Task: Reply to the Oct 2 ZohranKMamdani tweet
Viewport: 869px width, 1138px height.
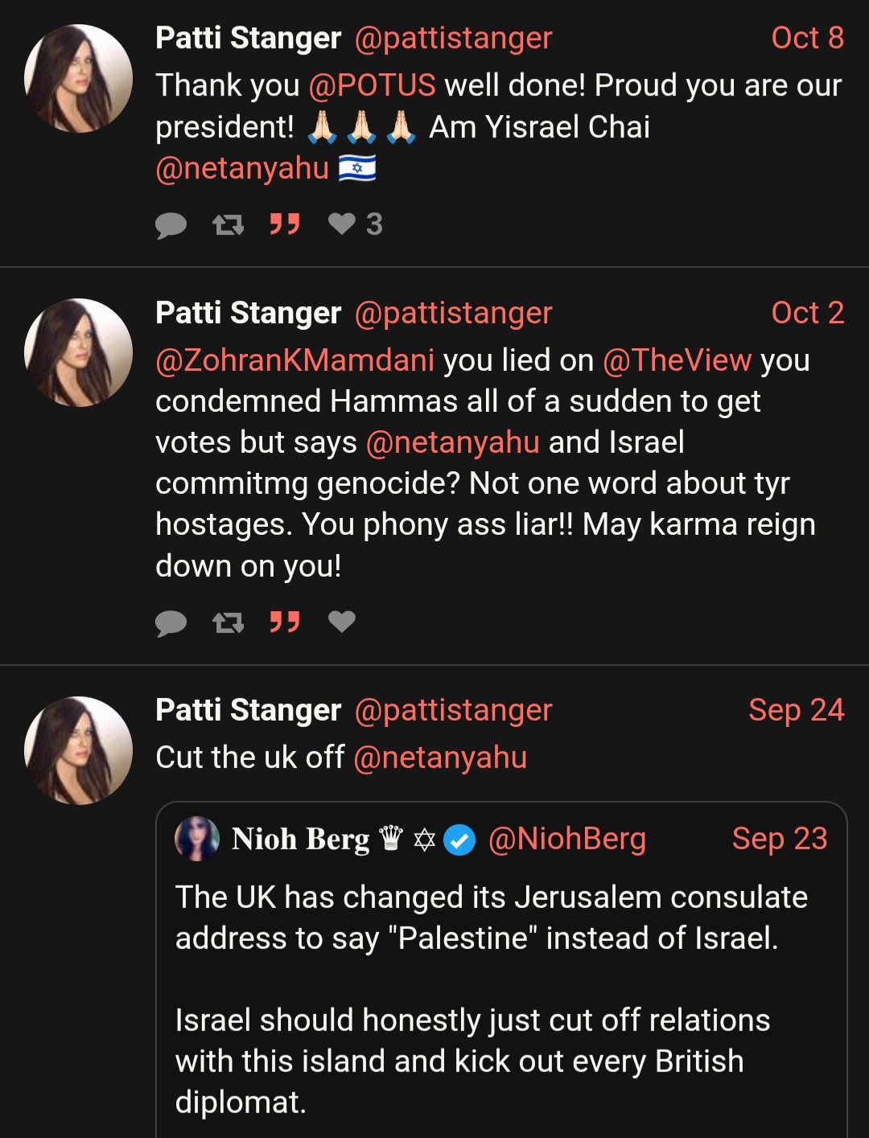Action: pos(171,622)
